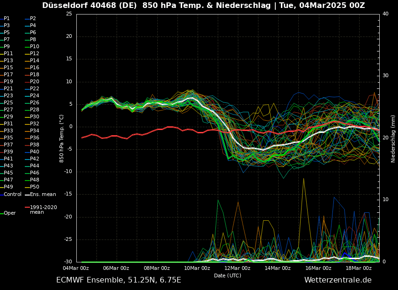Click the 850 hPa Temp. axis label
This screenshot has height=290, width=398.
(61, 138)
